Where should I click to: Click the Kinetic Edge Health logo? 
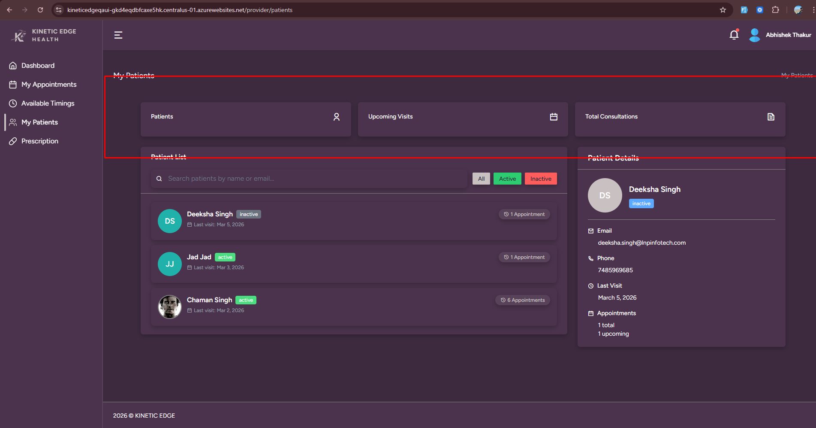(43, 36)
